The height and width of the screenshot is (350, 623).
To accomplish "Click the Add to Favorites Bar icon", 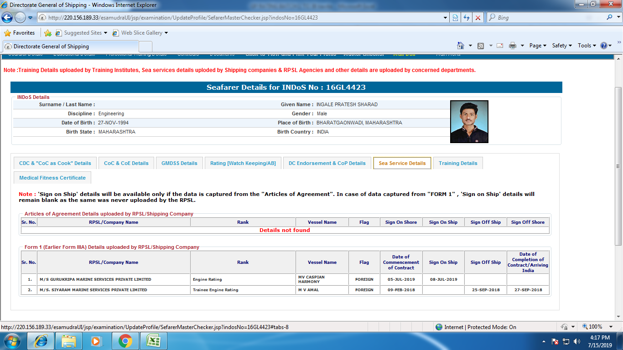I will pos(48,33).
